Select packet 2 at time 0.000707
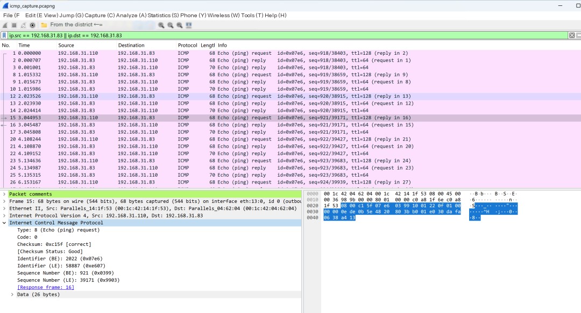Viewport: 581px width, 313px height. pyautogui.click(x=290, y=60)
